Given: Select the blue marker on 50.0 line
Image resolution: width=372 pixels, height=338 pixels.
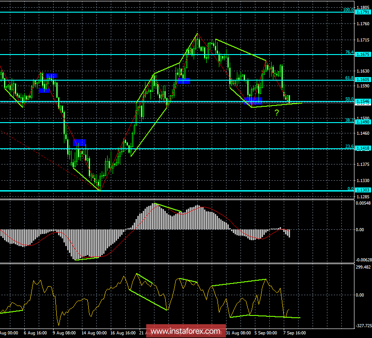Looking at the screenshot, I should [253, 99].
